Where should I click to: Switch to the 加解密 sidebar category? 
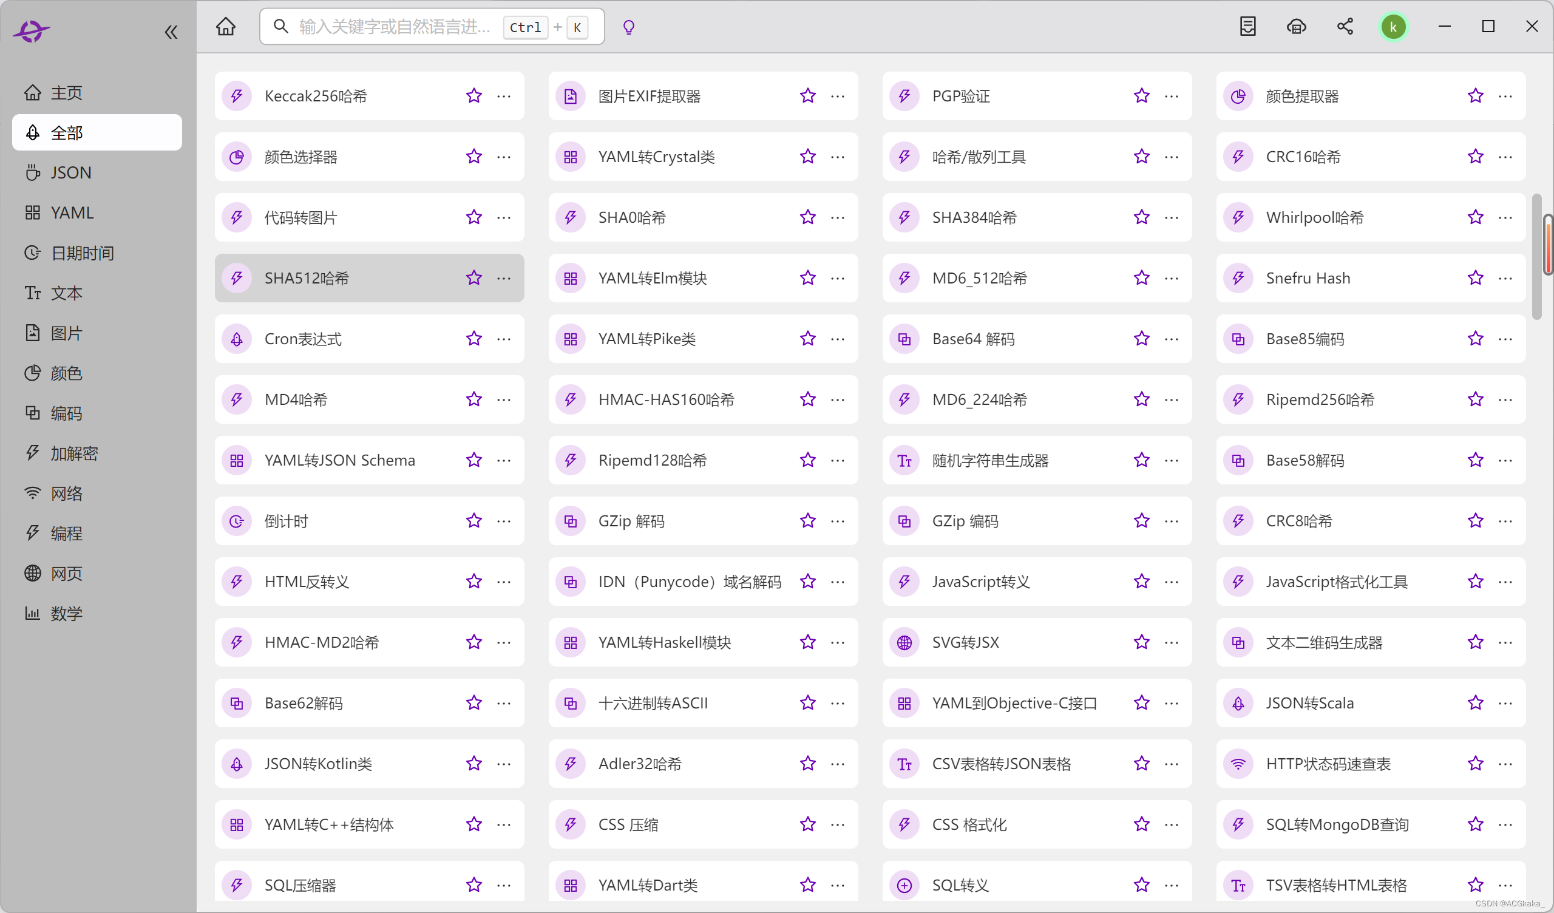click(74, 453)
